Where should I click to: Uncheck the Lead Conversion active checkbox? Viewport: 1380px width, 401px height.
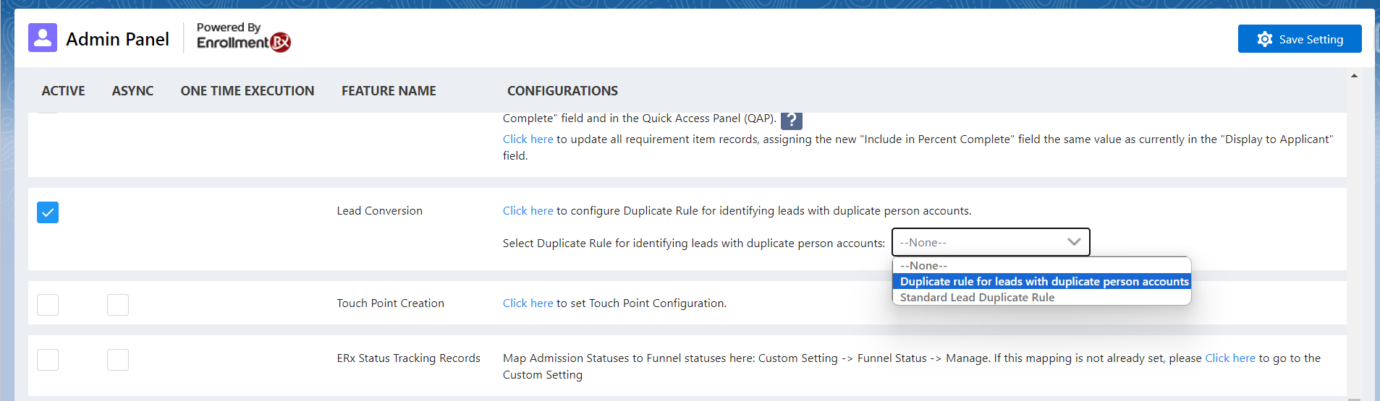pos(48,212)
